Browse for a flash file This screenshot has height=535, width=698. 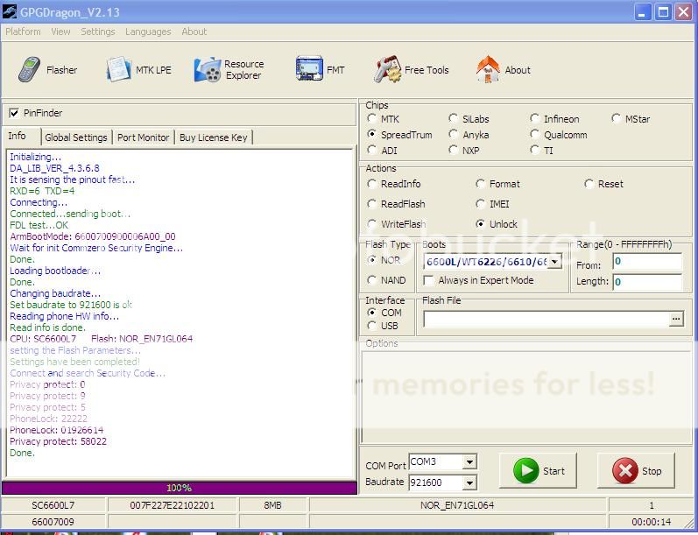[x=676, y=319]
